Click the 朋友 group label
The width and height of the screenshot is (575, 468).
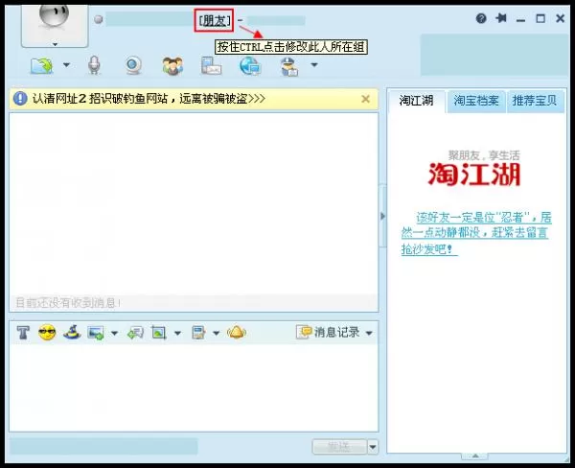214,20
